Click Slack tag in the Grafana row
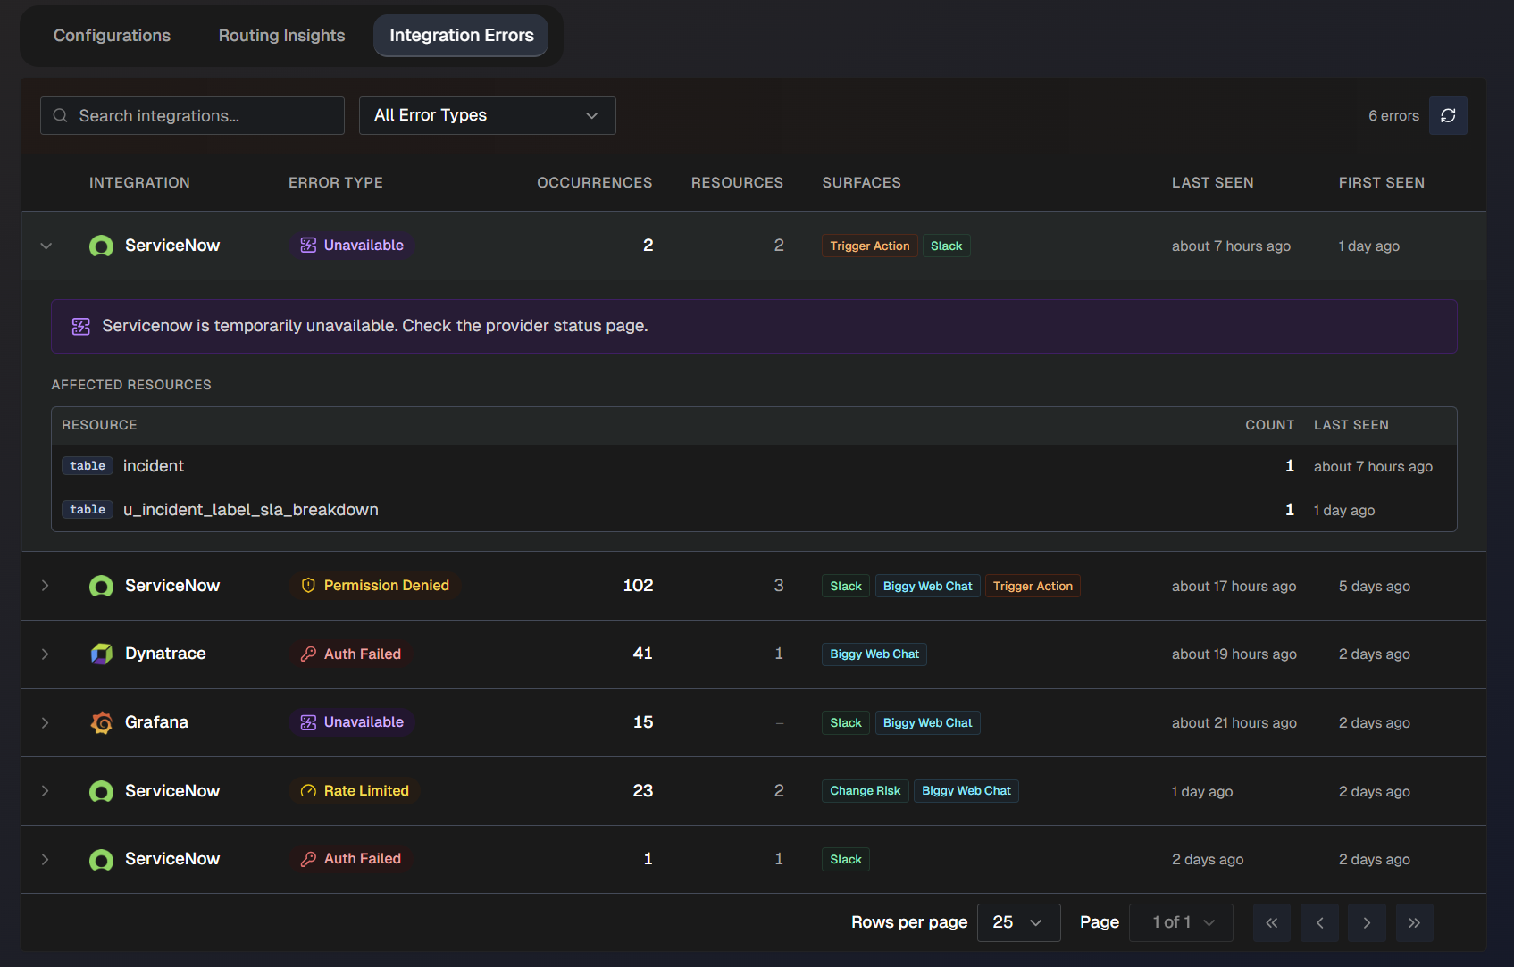 click(x=845, y=723)
